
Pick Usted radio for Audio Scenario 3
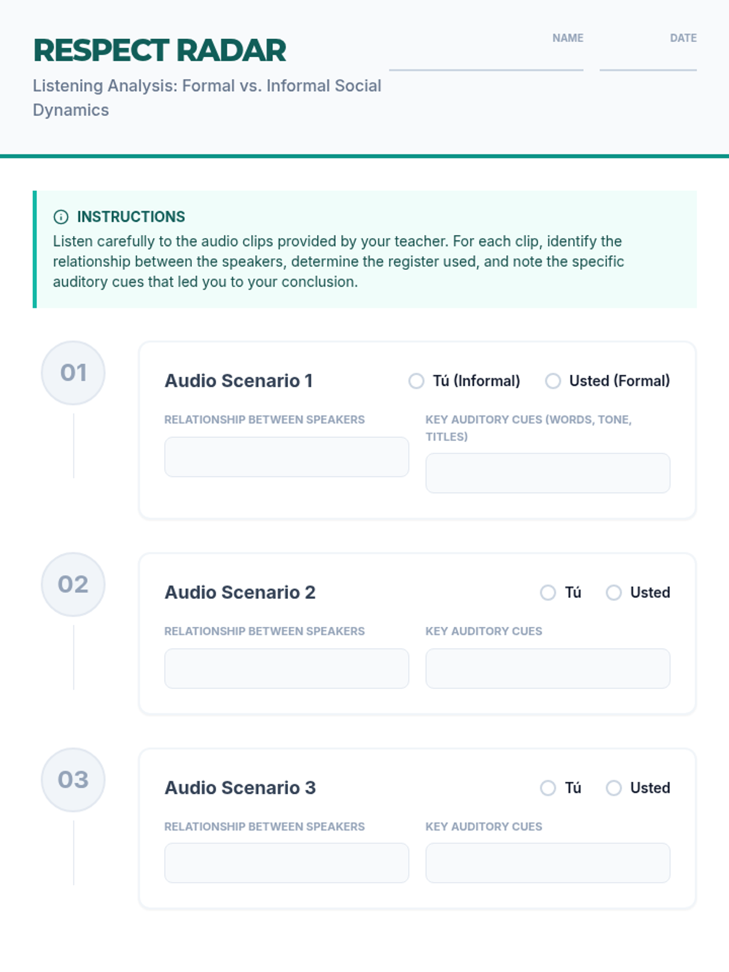coord(614,788)
